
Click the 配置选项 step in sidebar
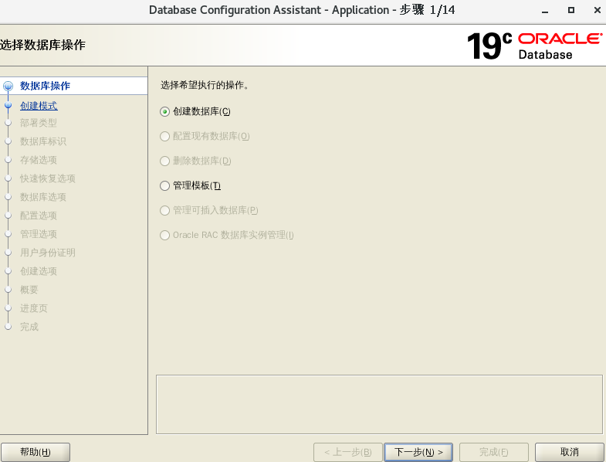coord(39,216)
